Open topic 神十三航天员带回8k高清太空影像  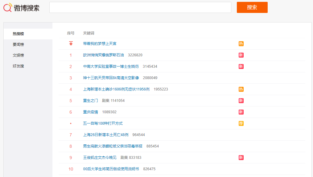[111, 78]
